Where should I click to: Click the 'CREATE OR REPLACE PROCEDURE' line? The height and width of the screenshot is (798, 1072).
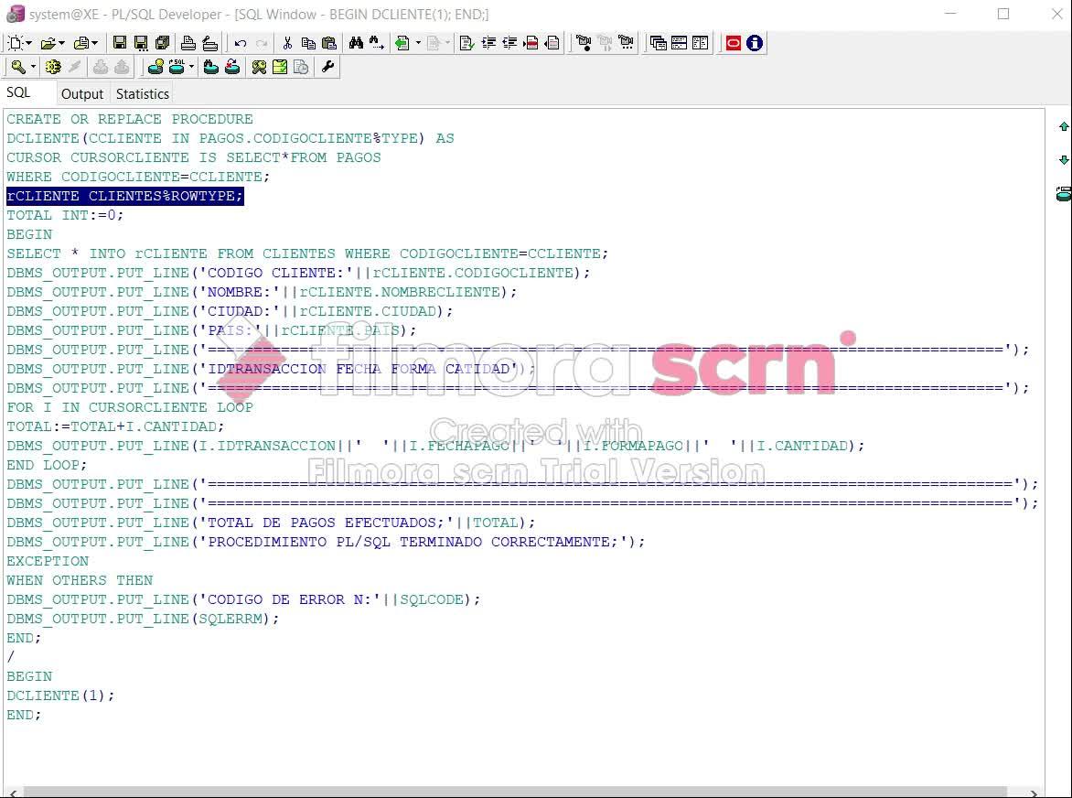coord(130,119)
